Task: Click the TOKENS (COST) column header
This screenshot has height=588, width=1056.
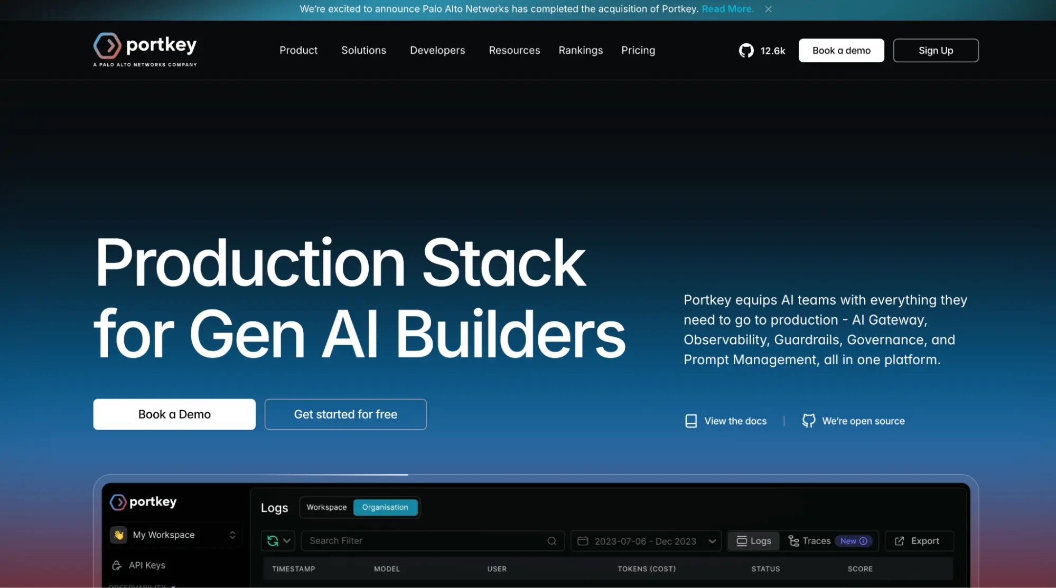Action: [x=647, y=569]
